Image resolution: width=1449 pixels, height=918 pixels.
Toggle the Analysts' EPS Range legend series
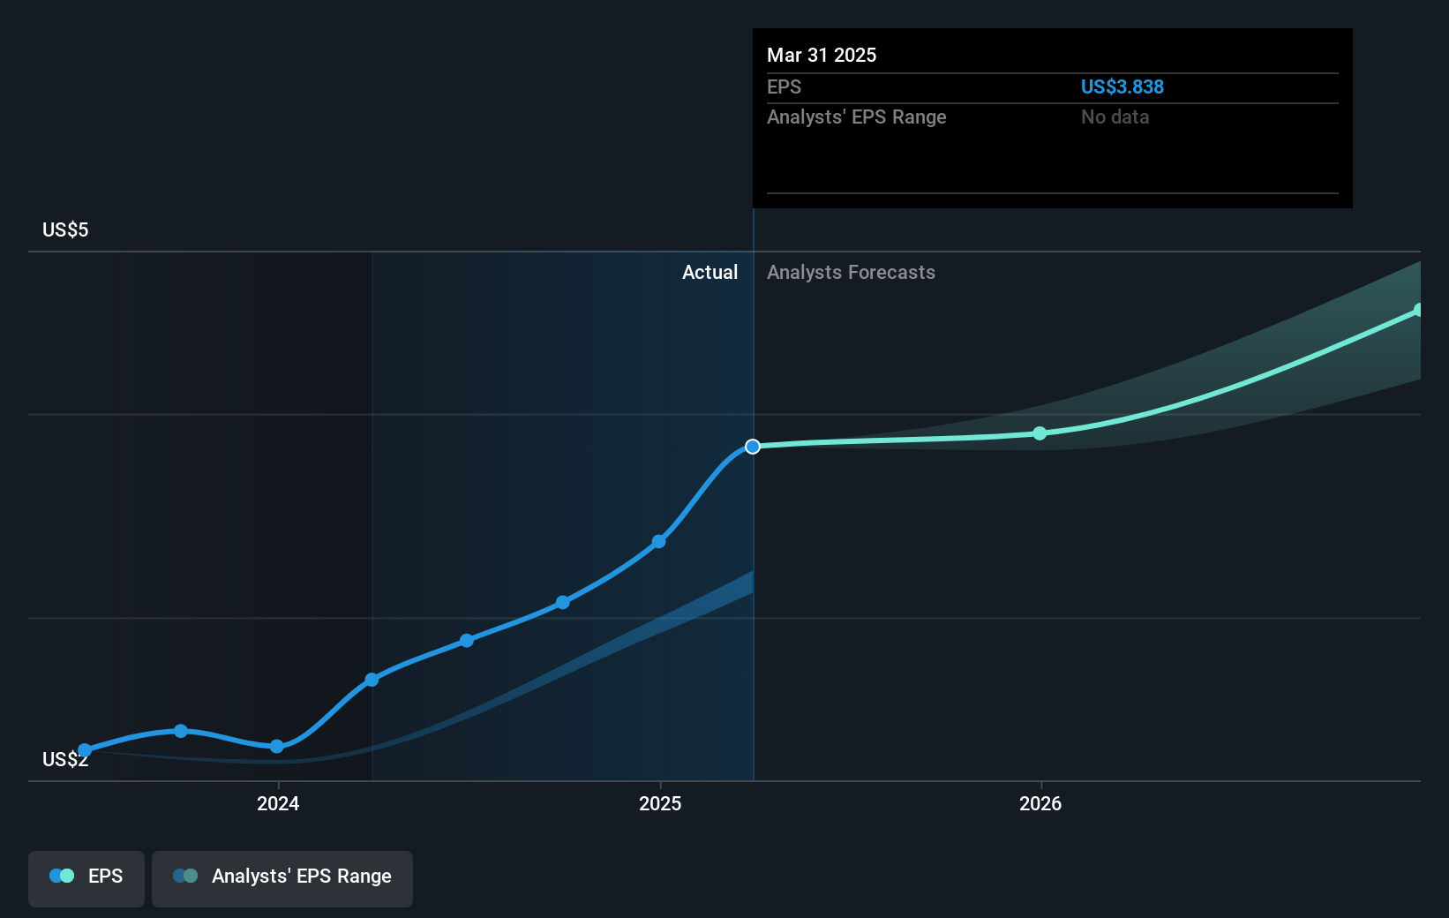pos(282,878)
